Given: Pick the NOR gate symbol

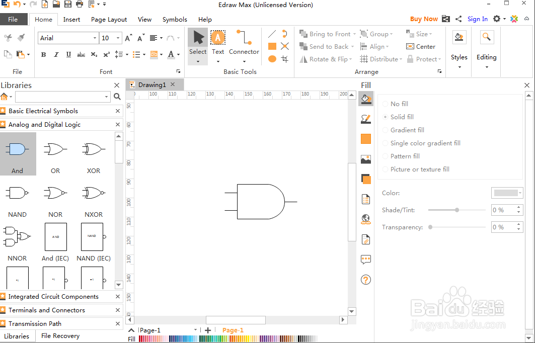Looking at the screenshot, I should click(55, 198).
